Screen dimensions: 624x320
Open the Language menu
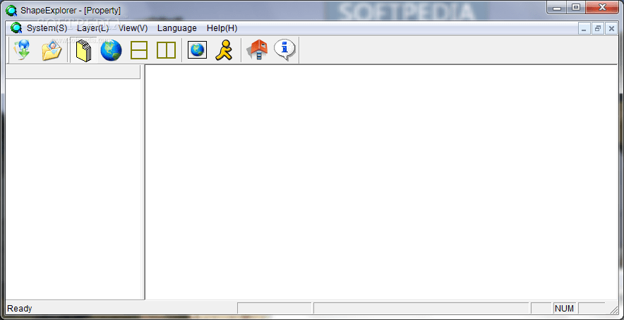tap(177, 28)
